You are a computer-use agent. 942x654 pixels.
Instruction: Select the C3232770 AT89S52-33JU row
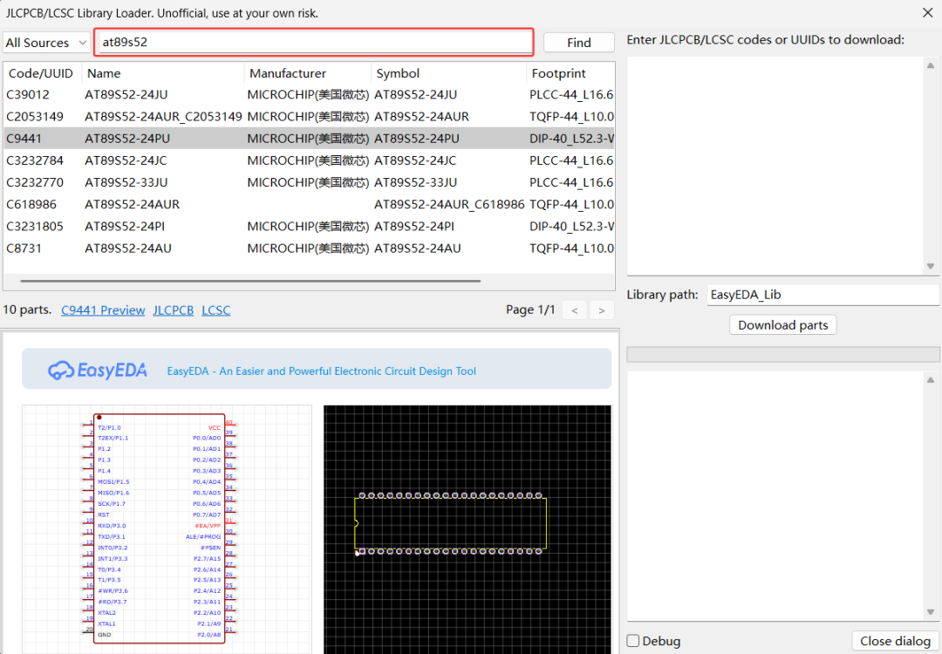[x=310, y=182]
